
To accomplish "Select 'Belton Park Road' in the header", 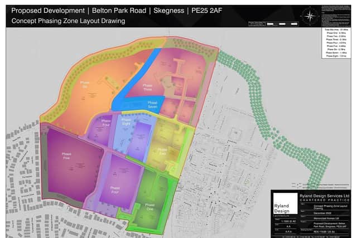I will click(x=119, y=11).
